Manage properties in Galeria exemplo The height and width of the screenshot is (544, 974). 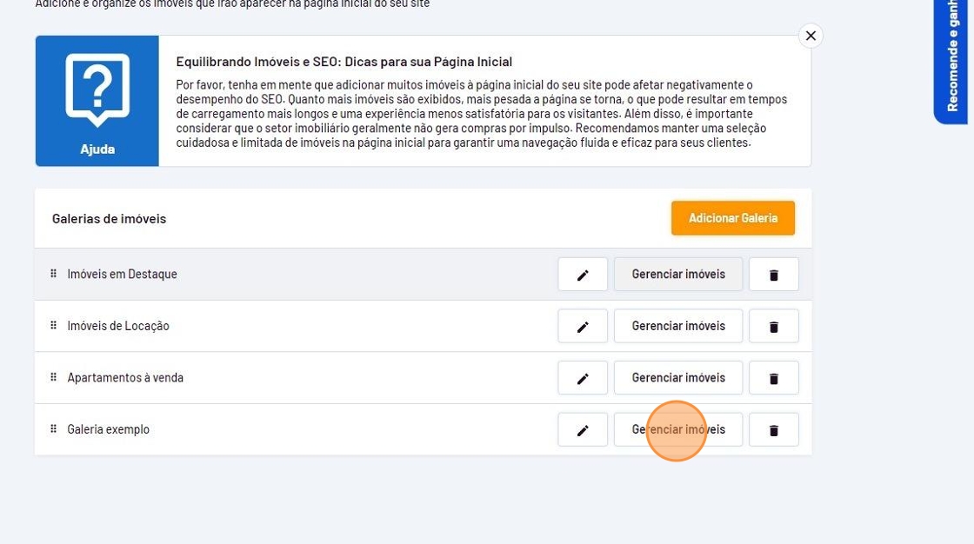point(678,430)
